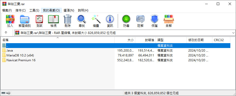Viewport: 236px width, 96px height.
Task: Click the Navicat Premium 16 folder icon
Action: (x=4, y=60)
